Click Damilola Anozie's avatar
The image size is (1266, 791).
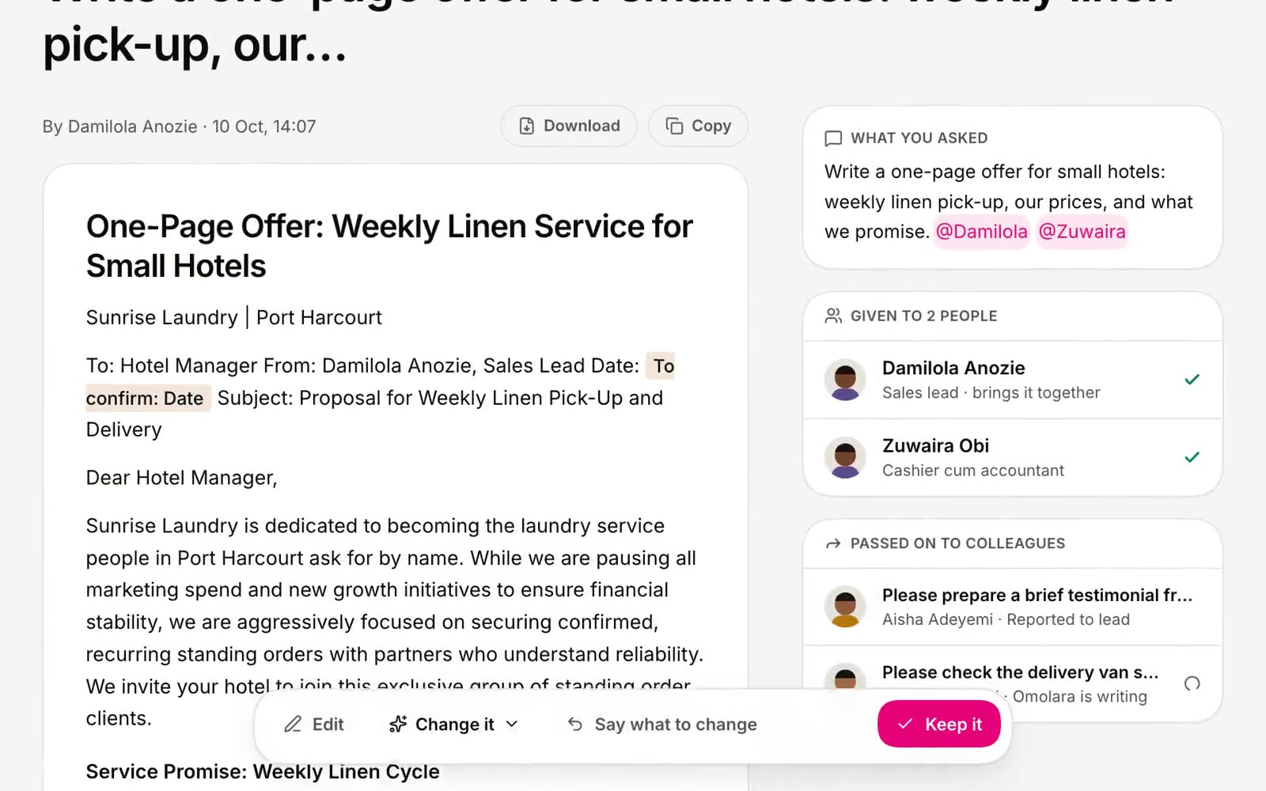click(x=845, y=380)
